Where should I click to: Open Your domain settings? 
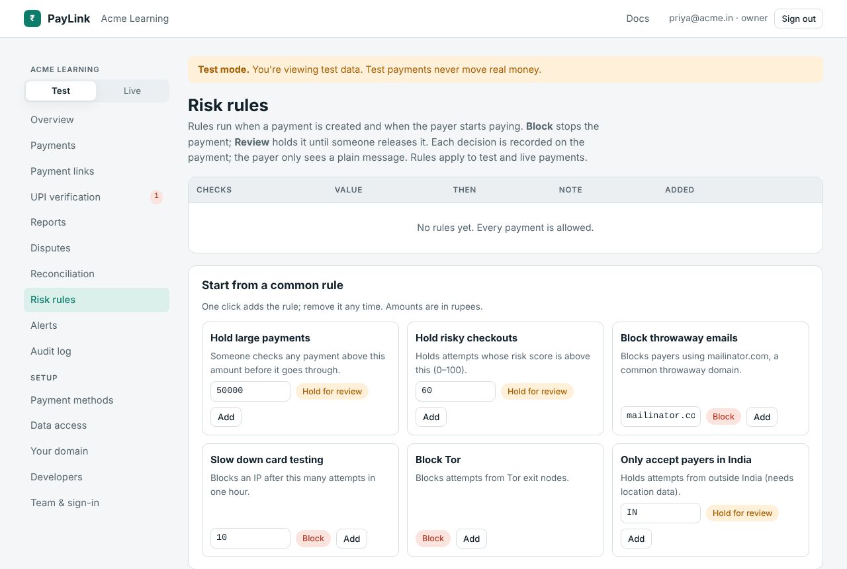pyautogui.click(x=97, y=451)
